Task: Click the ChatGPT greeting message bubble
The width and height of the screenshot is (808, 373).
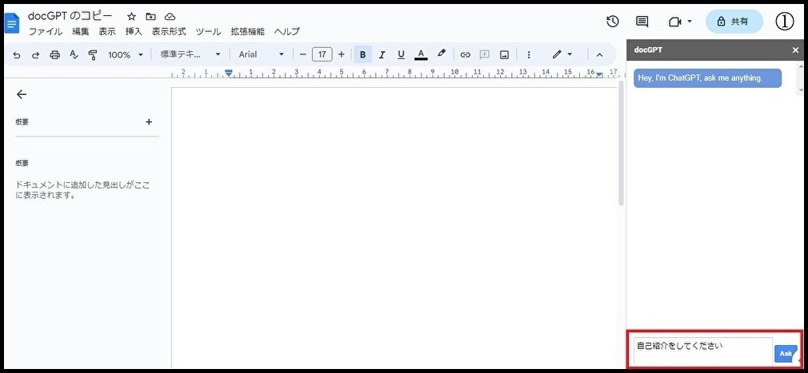Action: pyautogui.click(x=707, y=78)
